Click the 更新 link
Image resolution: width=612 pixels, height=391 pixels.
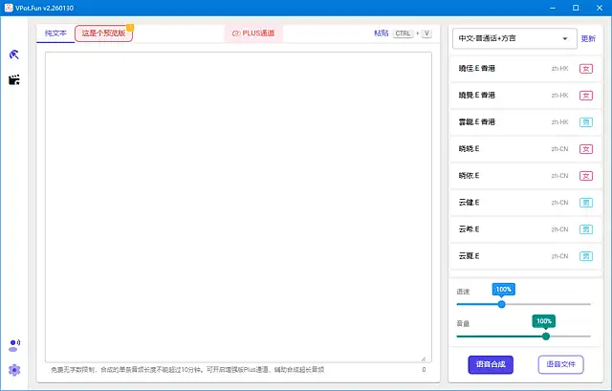(x=587, y=39)
